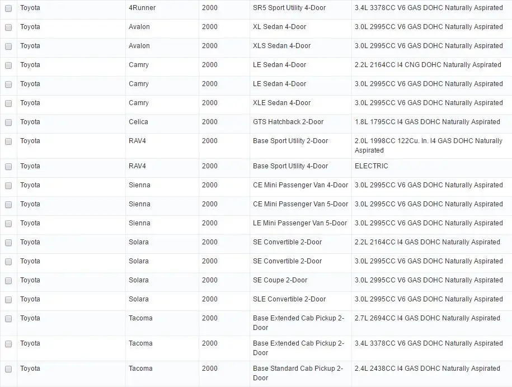Check the Tacoma Extended Cab 3.4L box

click(x=8, y=344)
